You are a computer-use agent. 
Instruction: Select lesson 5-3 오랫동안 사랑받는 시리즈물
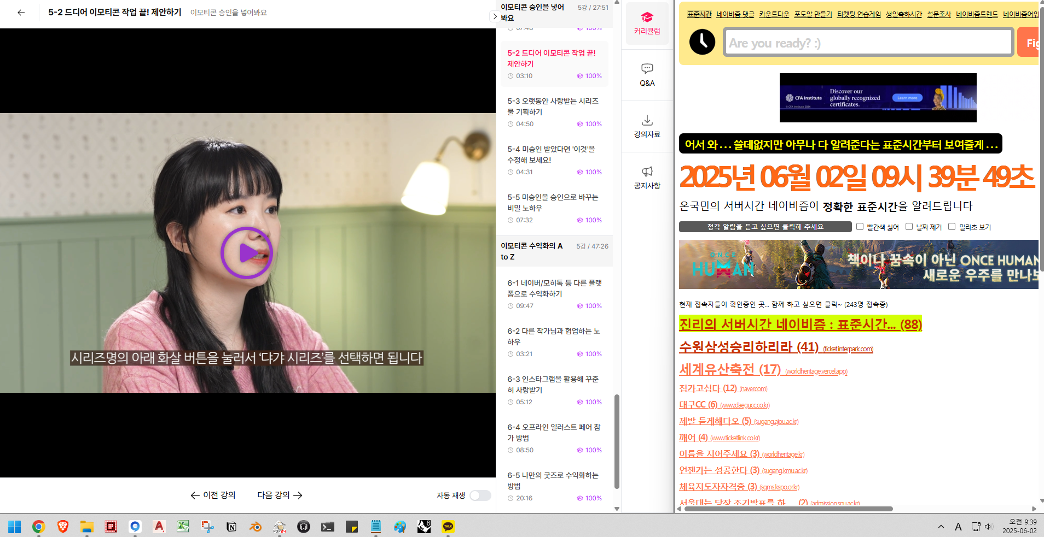pos(555,112)
